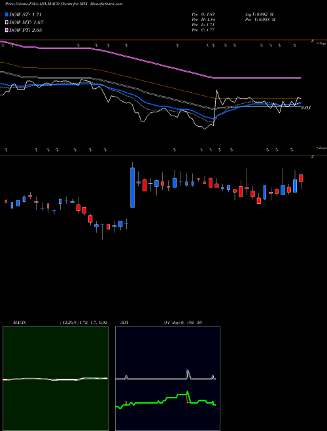Click the blue DOW ST legend swatch
327x431 pixels.
7,14
